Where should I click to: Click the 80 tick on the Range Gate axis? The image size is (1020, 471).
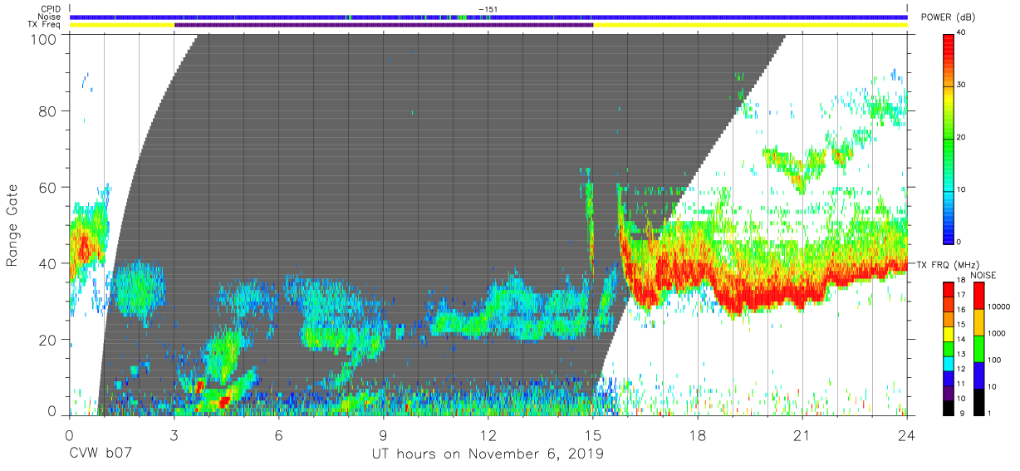coord(48,112)
